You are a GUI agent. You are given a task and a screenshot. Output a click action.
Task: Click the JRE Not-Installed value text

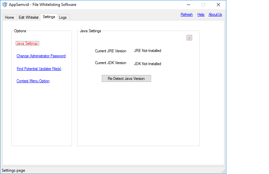(147, 51)
